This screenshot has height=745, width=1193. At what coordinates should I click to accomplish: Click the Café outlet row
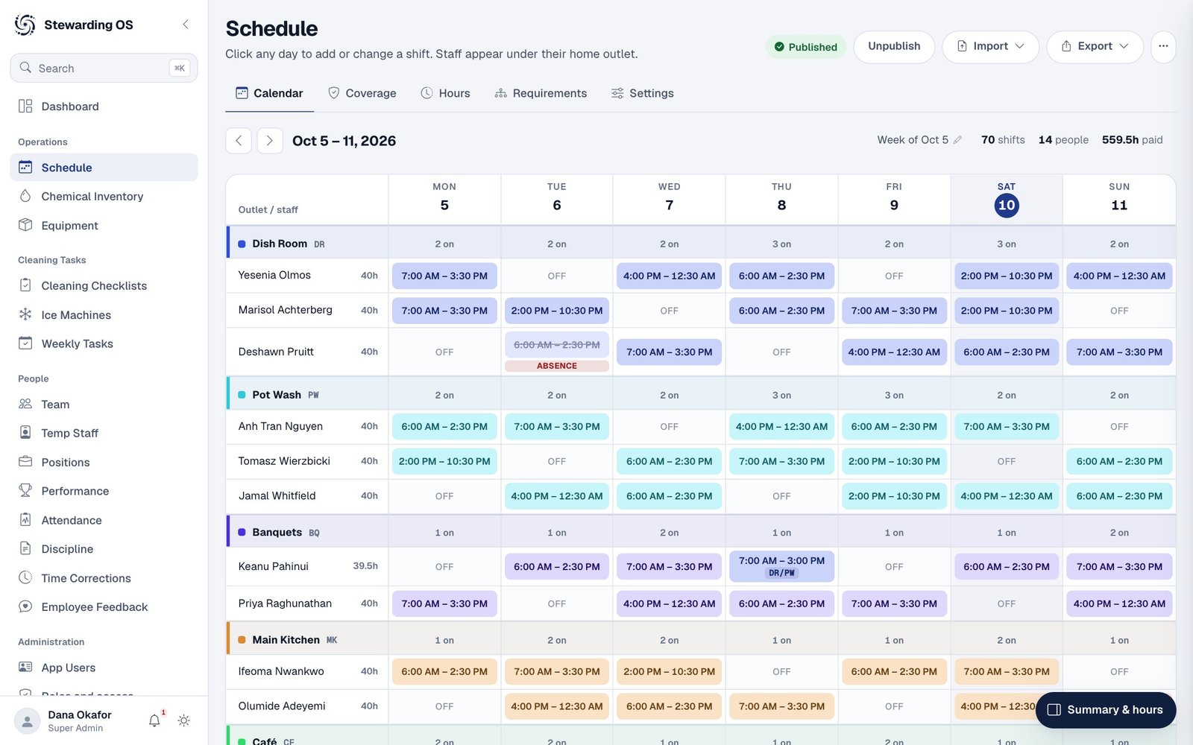coord(701,737)
